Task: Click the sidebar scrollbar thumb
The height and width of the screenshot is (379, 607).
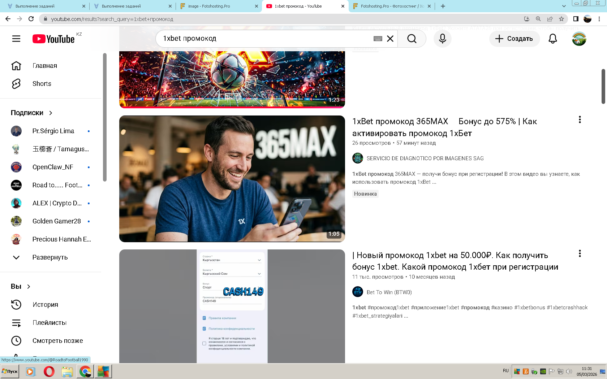Action: click(105, 117)
